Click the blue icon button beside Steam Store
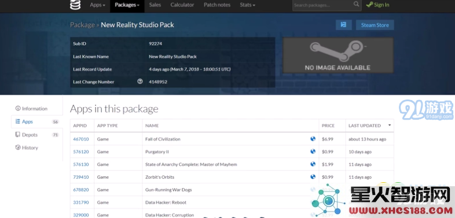The height and width of the screenshot is (218, 455). pos(344,25)
